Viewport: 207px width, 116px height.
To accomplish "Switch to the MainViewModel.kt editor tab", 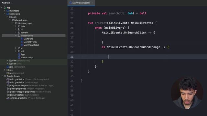I will tap(81, 3).
